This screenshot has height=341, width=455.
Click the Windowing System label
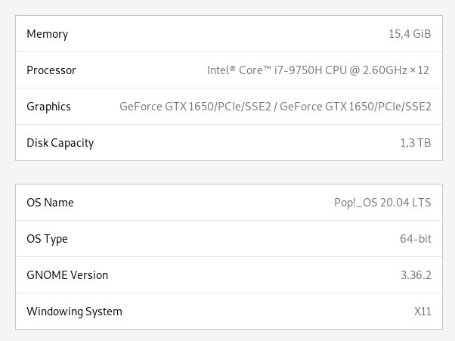click(74, 312)
